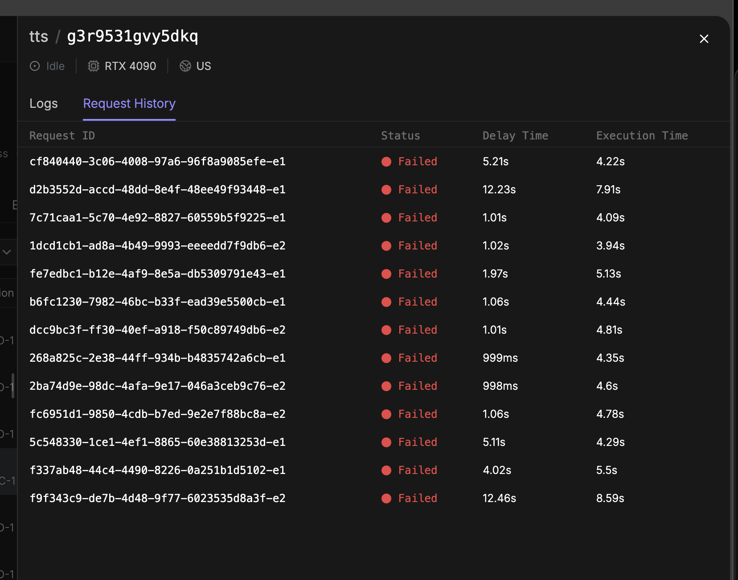Click the red status dot for request f9f343c9

click(x=386, y=498)
